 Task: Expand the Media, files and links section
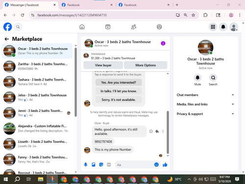click(x=205, y=104)
